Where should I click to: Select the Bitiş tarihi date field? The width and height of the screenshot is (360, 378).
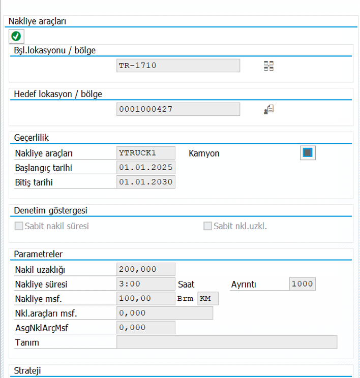[146, 182]
